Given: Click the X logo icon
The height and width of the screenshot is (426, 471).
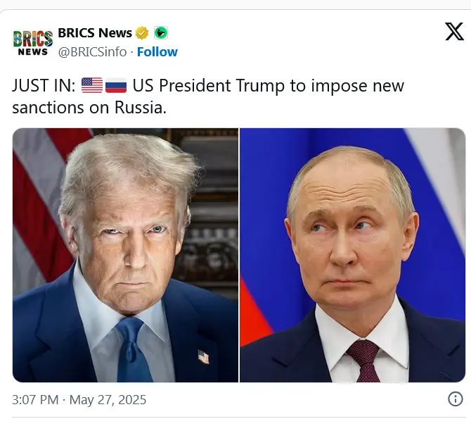Looking at the screenshot, I should tap(454, 31).
